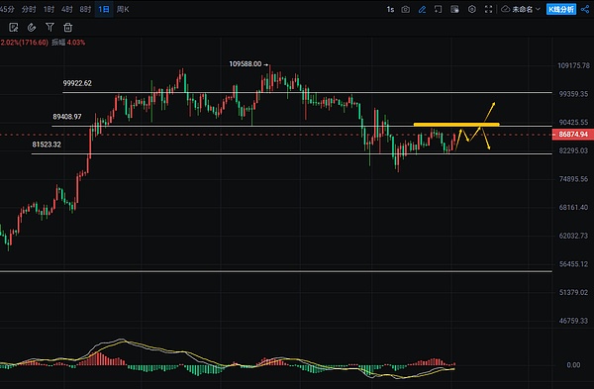Screen dimensions: 594x389
Task: Select the 1日 timeframe tab
Action: point(104,9)
